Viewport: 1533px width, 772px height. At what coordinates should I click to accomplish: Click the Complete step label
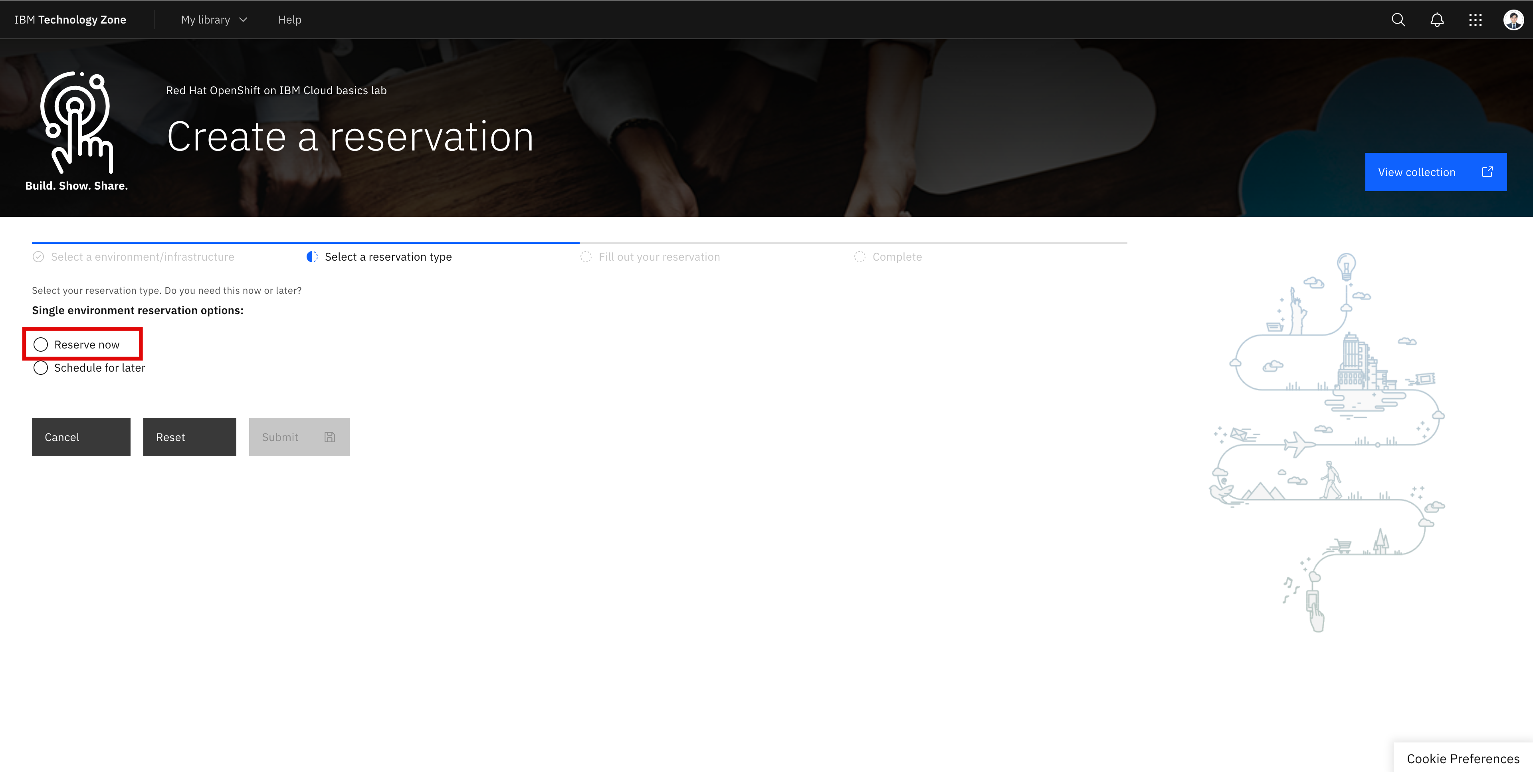tap(897, 257)
